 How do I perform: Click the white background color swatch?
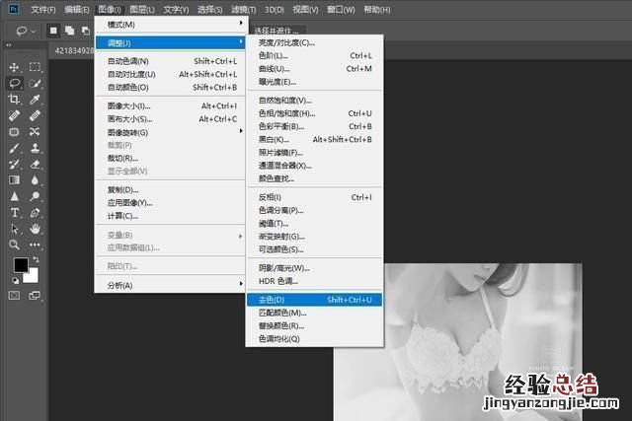tap(33, 277)
